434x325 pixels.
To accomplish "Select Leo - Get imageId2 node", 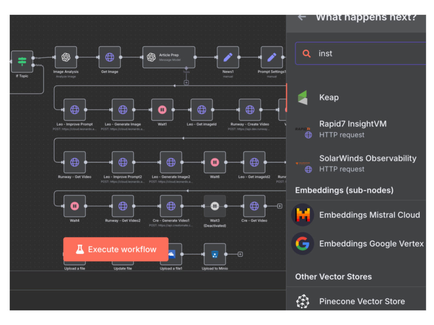I will [x=254, y=162].
